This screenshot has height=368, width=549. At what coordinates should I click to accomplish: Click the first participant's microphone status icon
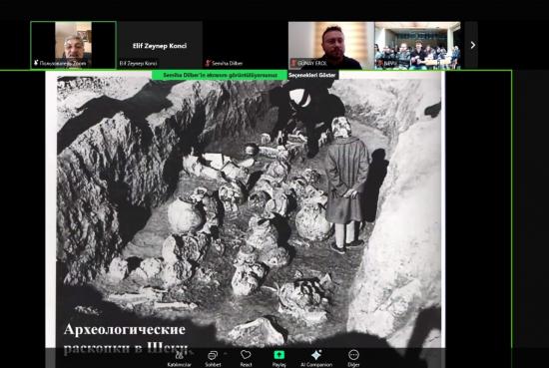click(36, 63)
